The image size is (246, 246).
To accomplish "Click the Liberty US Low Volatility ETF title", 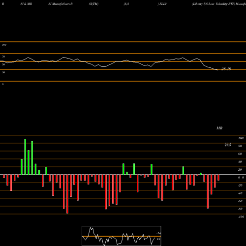I will pyautogui.click(x=214, y=4).
